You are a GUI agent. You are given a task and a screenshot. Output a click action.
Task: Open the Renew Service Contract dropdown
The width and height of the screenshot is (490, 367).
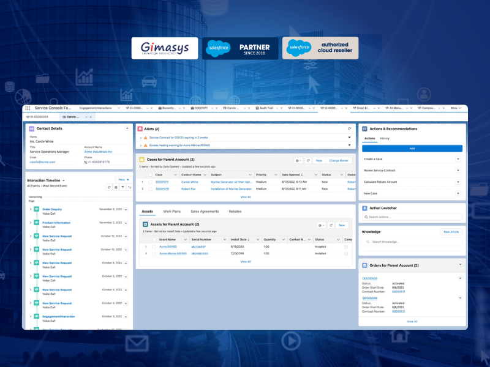[x=458, y=171]
